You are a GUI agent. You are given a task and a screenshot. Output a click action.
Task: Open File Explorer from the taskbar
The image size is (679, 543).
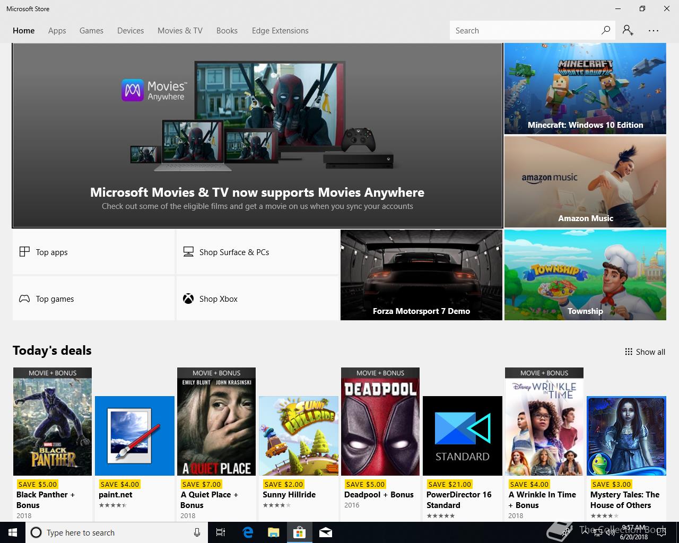(x=273, y=532)
